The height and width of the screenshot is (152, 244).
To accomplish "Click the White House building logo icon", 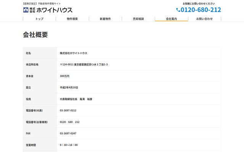I will (26, 10).
